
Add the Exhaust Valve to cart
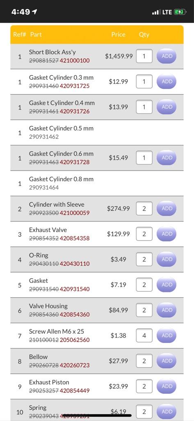click(167, 234)
